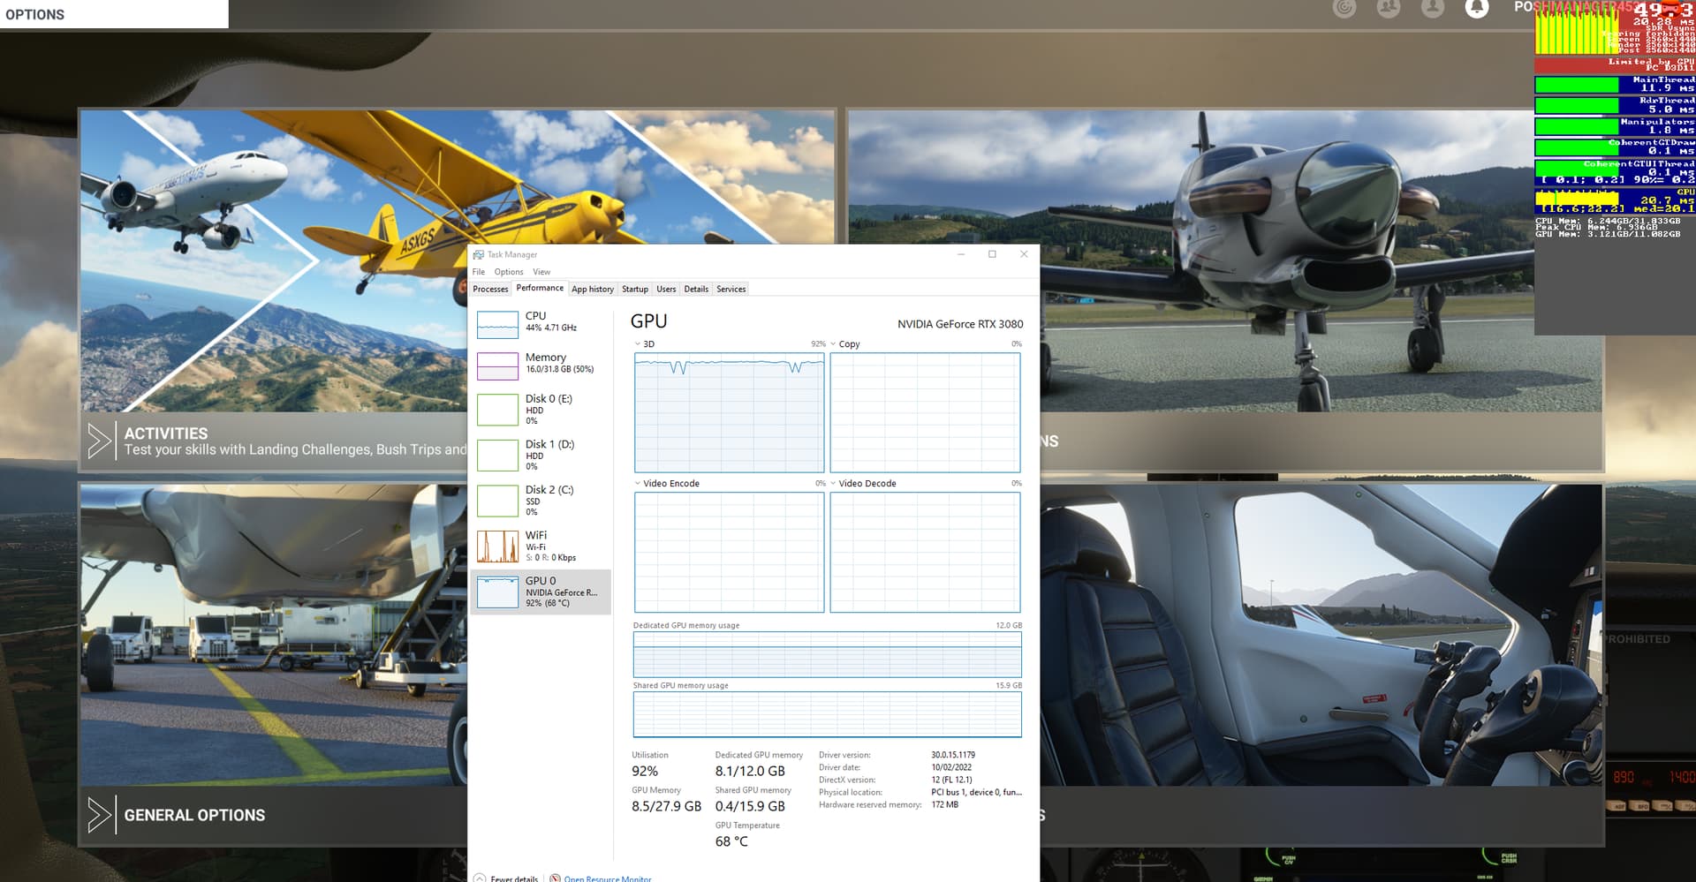The height and width of the screenshot is (882, 1696).
Task: Switch to the Startup tab
Action: pyautogui.click(x=635, y=289)
